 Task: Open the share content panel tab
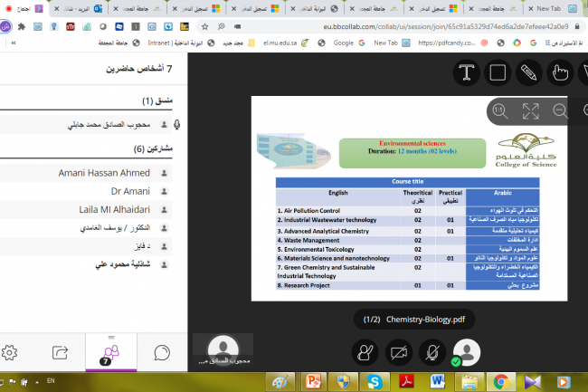[x=60, y=352]
